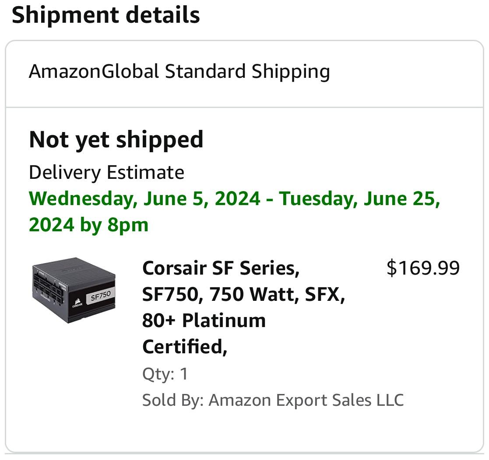Screen dimensions: 489x460
Task: Click the "Qty: 1" quantity text
Action: point(165,374)
